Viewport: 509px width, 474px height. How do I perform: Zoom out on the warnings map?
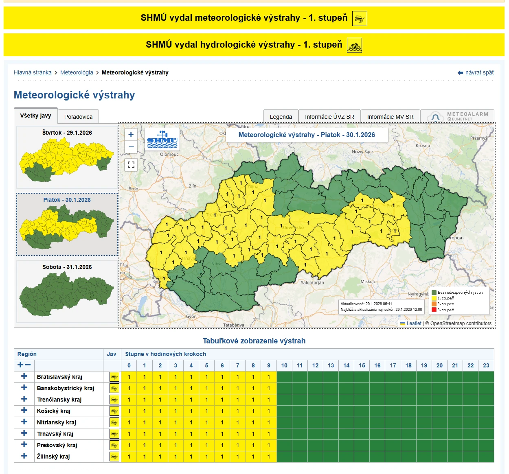[131, 147]
